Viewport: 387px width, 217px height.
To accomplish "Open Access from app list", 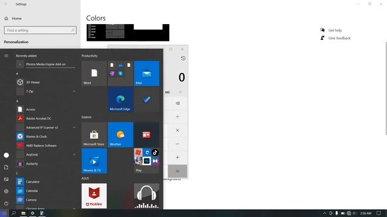I will (46, 109).
